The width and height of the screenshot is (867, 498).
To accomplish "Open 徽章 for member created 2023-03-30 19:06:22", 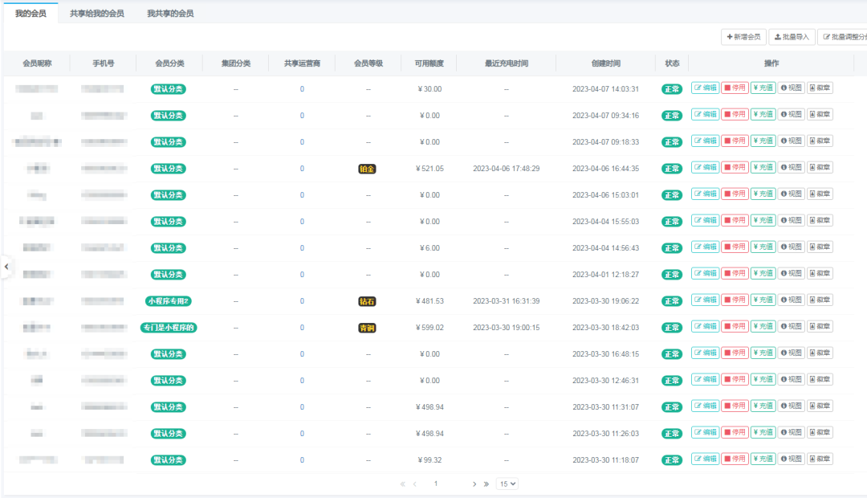I will tap(820, 300).
